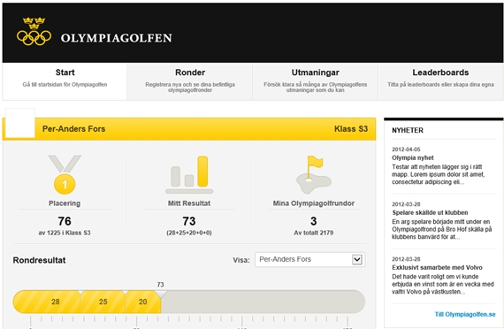504x329 pixels.
Task: Click the 25 segment of result bar
Action: (x=103, y=302)
